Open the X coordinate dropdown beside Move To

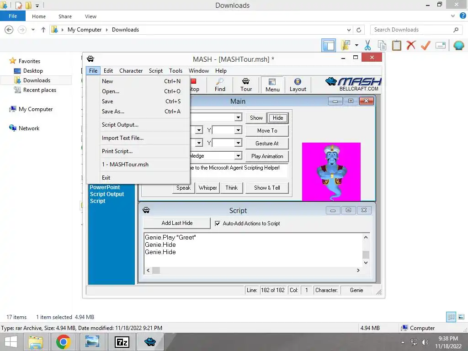coord(199,130)
